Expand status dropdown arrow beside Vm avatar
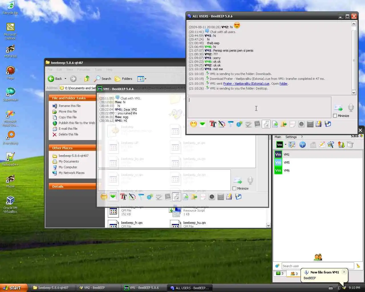 285,145
